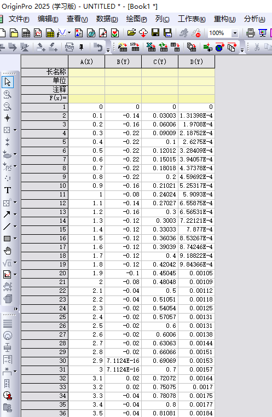This screenshot has height=417, width=272.
Task: Select the Pan hand tool
Action: coord(8,251)
